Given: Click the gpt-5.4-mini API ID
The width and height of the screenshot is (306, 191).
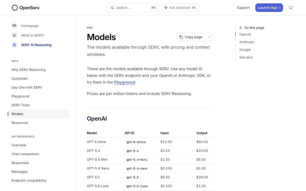Looking at the screenshot, I should pos(137,160).
